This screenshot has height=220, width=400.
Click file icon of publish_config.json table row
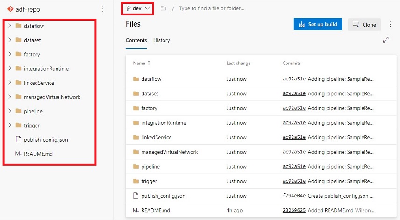click(136, 196)
